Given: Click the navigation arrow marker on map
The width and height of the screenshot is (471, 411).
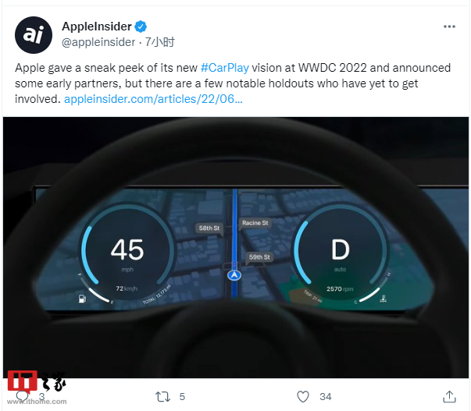Looking at the screenshot, I should click(234, 275).
